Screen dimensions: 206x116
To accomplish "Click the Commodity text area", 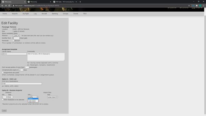I will (46, 57).
